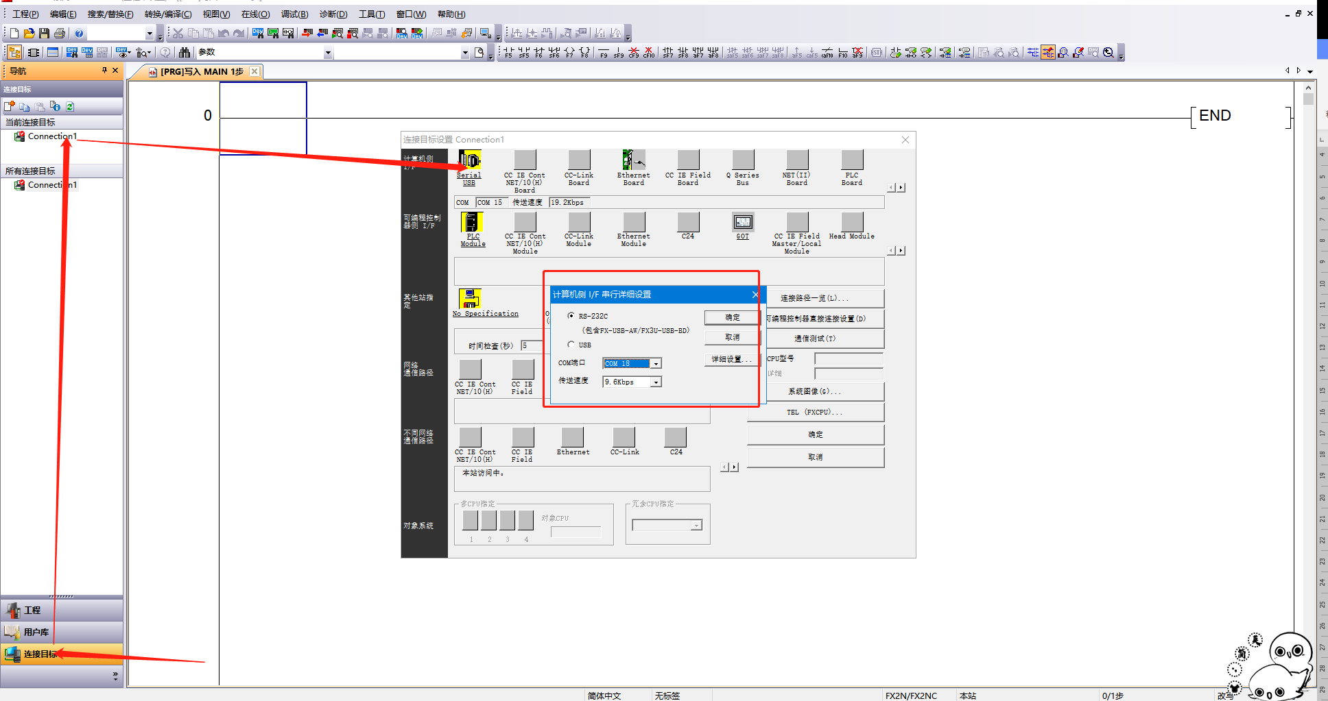
Task: Click the 通信测试(T) button
Action: point(815,339)
